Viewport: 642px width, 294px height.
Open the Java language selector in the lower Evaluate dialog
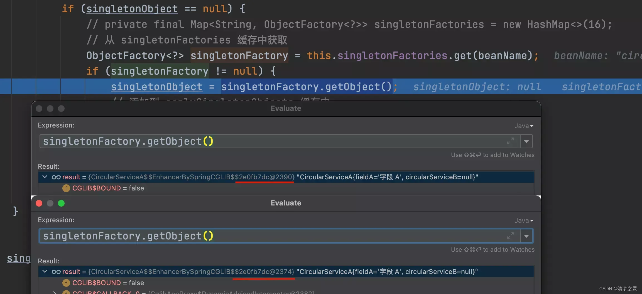[524, 220]
